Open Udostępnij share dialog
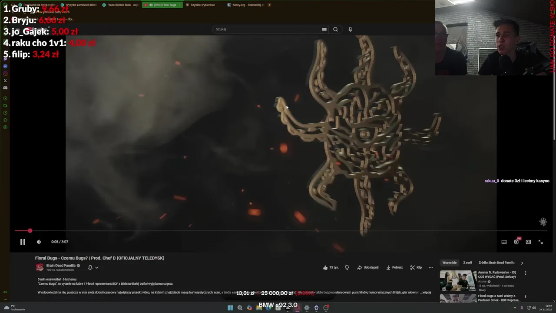This screenshot has width=556, height=313. (x=368, y=267)
